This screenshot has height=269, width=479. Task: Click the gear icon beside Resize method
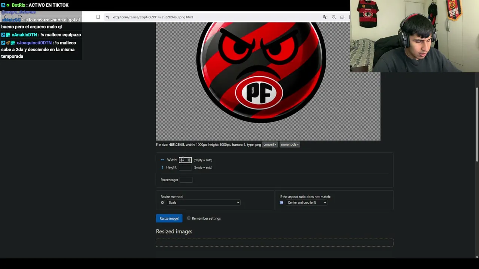click(162, 202)
